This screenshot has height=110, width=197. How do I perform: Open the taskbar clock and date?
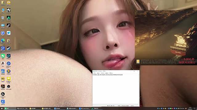click(x=190, y=108)
